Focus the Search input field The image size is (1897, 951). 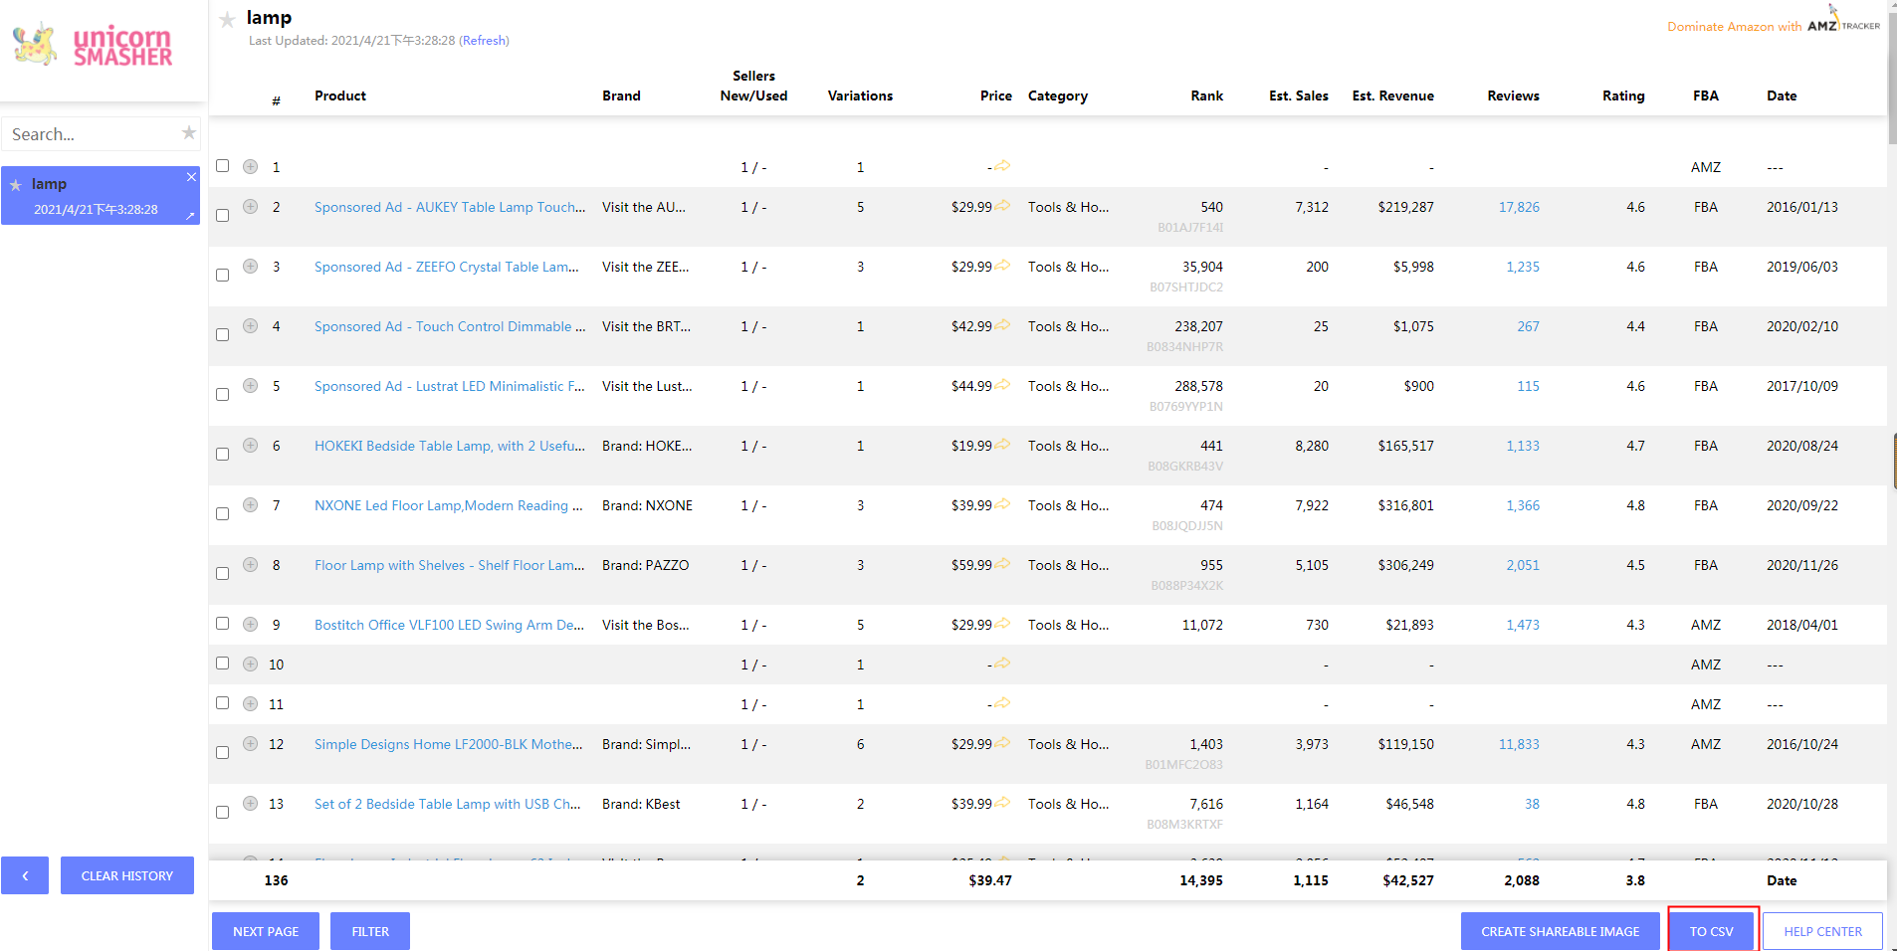click(x=94, y=133)
